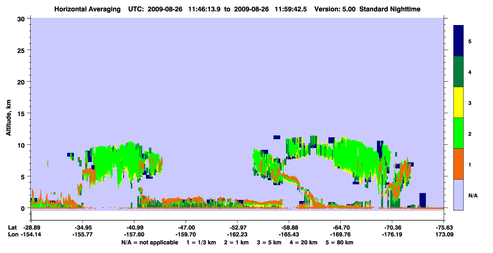Click legend text 'N/A = not applicable'
This screenshot has width=493, height=253.
click(x=149, y=242)
